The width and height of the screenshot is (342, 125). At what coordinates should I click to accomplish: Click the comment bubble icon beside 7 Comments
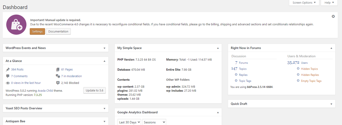coord(8,76)
